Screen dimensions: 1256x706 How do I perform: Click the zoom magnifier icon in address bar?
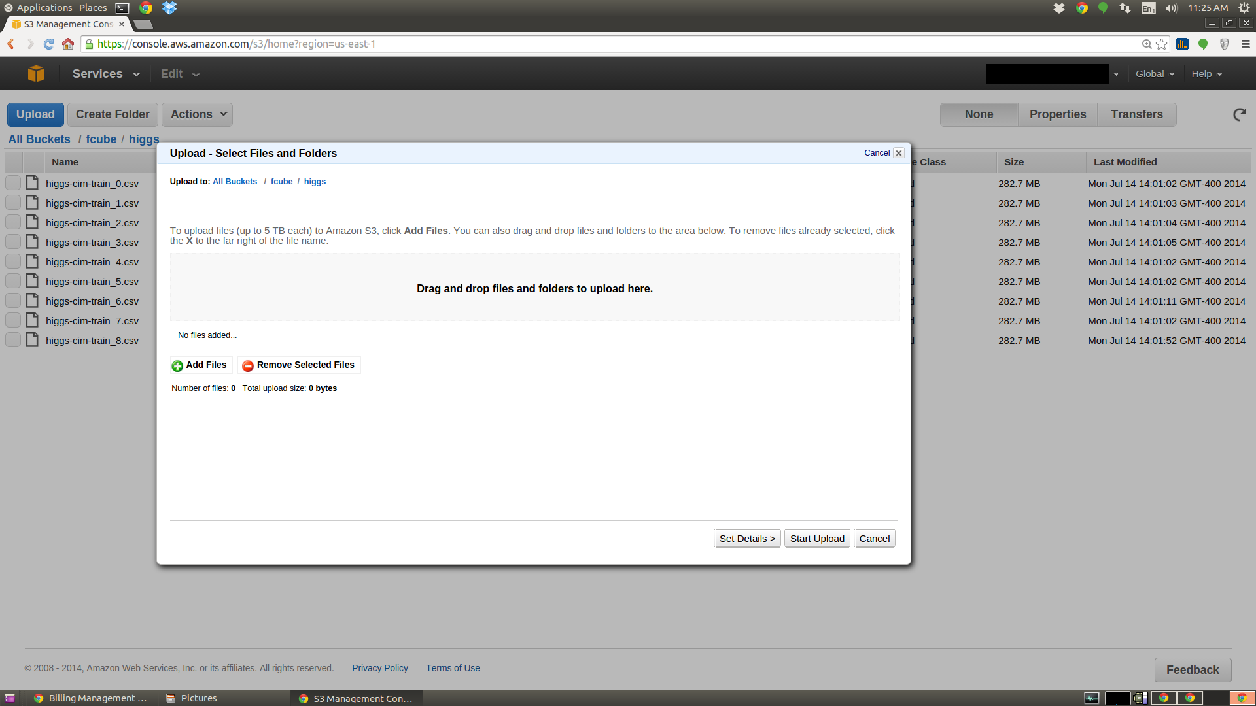[1147, 44]
